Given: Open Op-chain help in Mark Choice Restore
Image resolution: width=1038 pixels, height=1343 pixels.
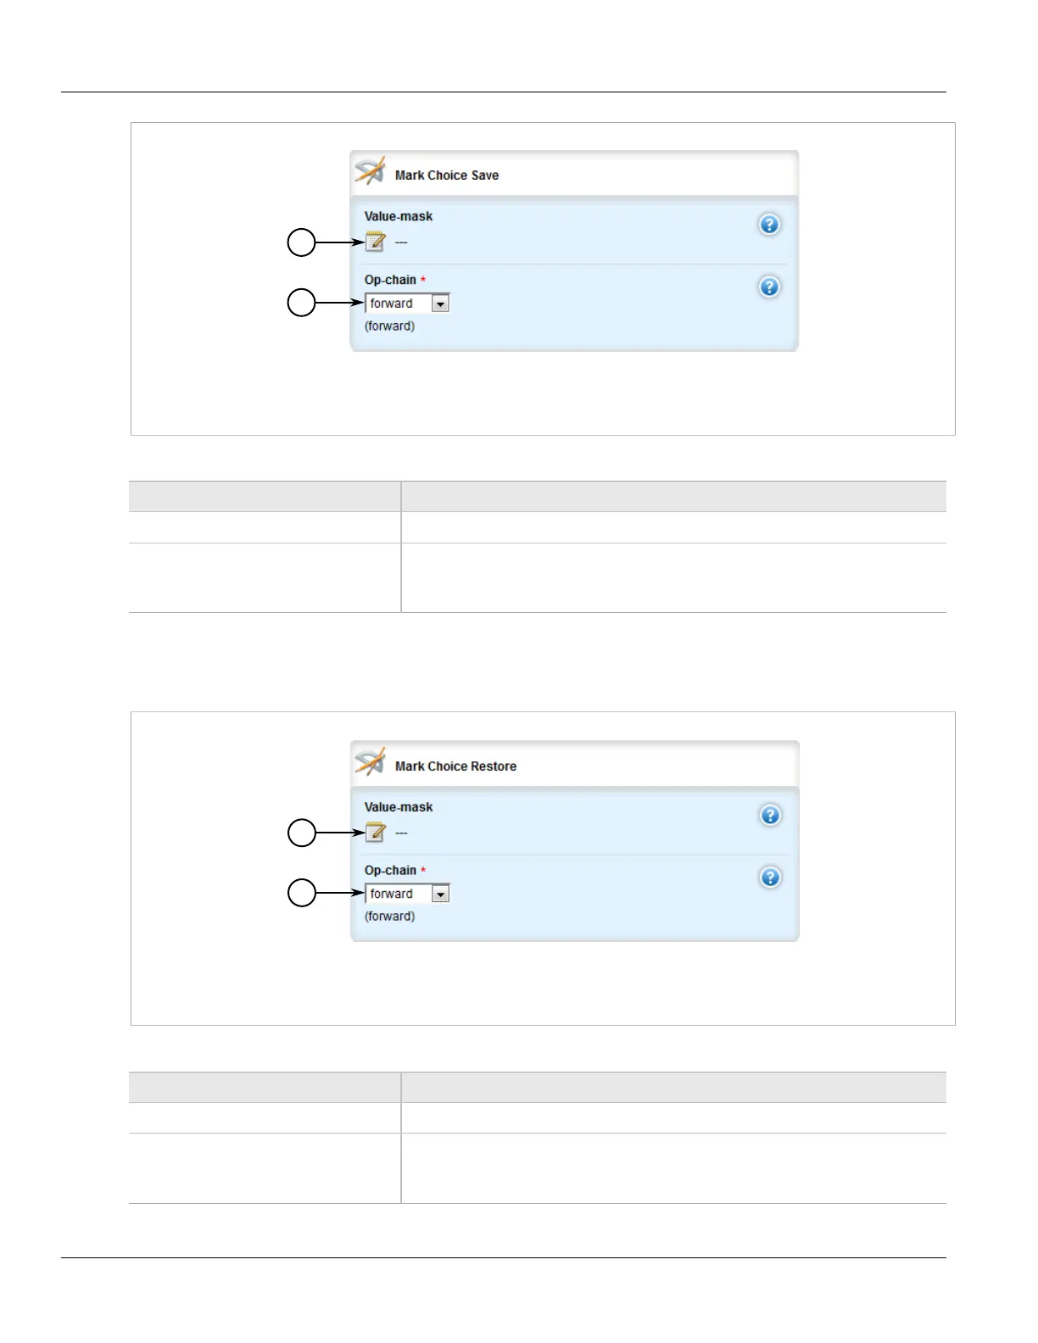Looking at the screenshot, I should [770, 878].
